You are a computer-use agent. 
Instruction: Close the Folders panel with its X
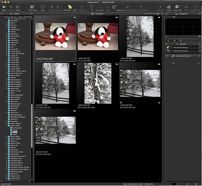(x=2, y=14)
